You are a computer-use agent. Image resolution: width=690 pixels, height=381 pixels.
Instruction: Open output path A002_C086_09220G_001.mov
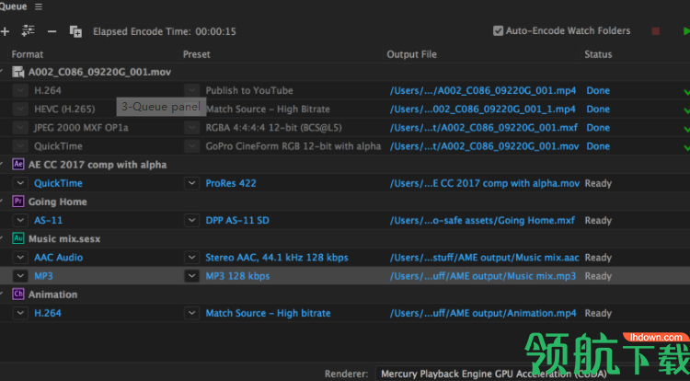(484, 146)
